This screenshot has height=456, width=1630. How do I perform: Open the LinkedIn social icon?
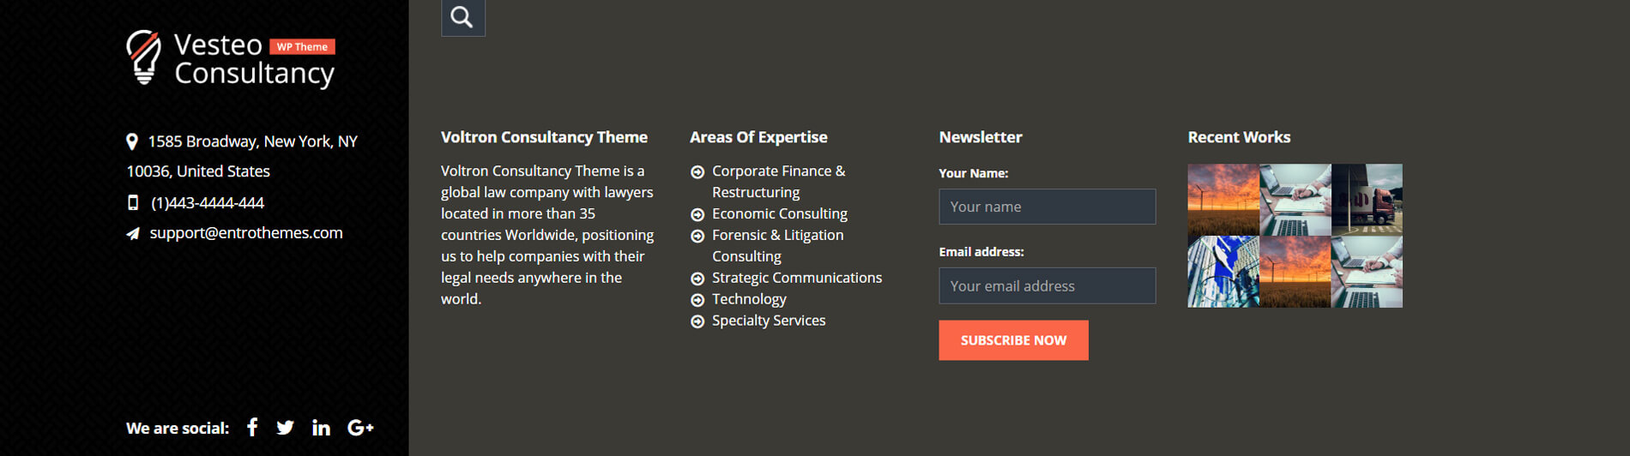[321, 428]
